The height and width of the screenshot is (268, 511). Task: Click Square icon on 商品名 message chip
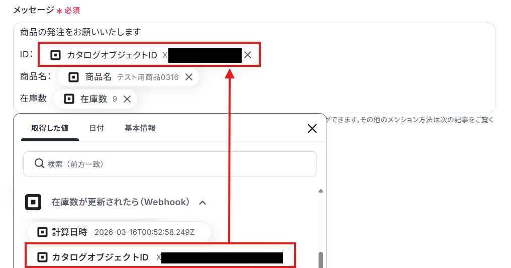73,77
